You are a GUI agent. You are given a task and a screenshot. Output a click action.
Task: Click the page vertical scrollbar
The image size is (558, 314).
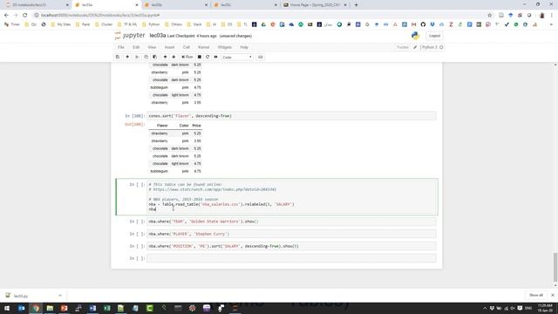[555, 267]
